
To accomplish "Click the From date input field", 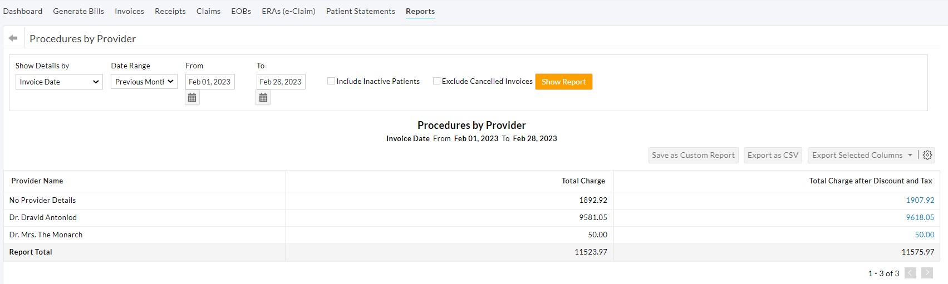I will click(210, 82).
